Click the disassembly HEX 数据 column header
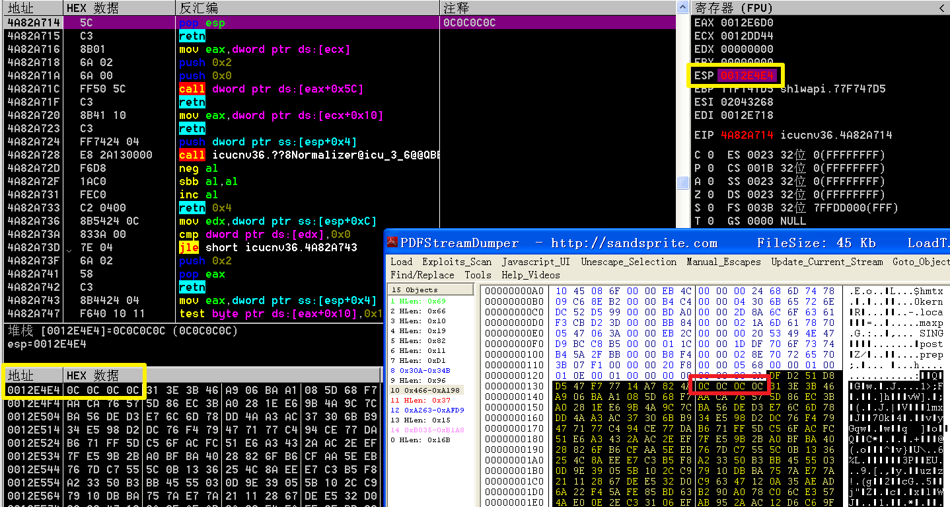 [119, 8]
